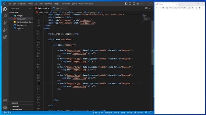Viewport: 206px width, 115px height.
Task: Click the editor vertical scrollbar
Action: pyautogui.click(x=152, y=42)
